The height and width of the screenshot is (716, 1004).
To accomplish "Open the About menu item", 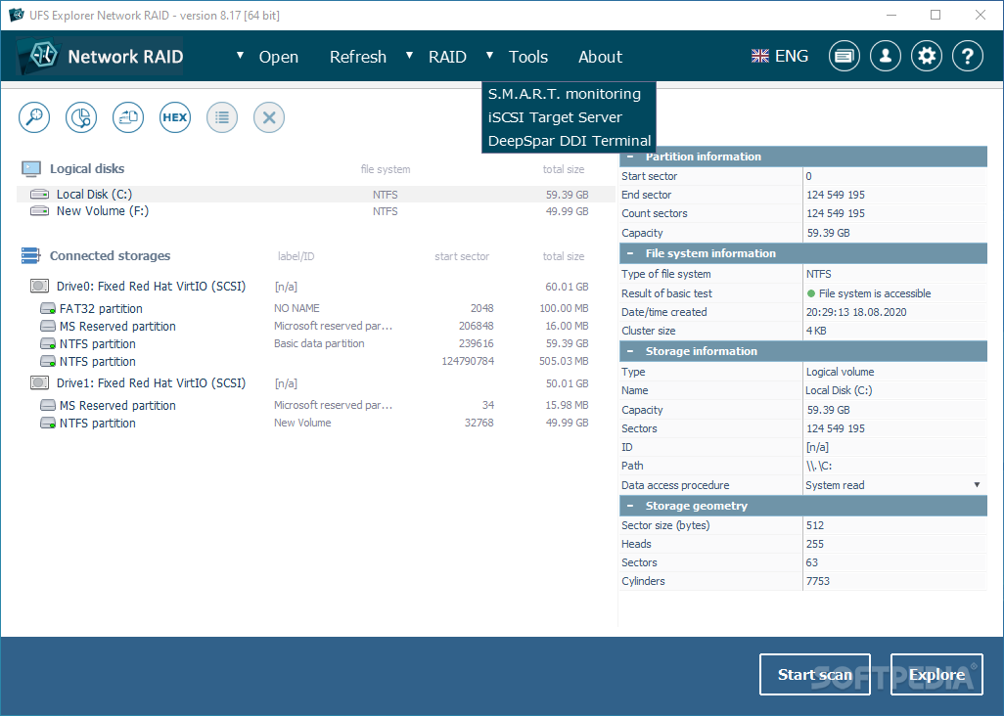I will click(600, 57).
